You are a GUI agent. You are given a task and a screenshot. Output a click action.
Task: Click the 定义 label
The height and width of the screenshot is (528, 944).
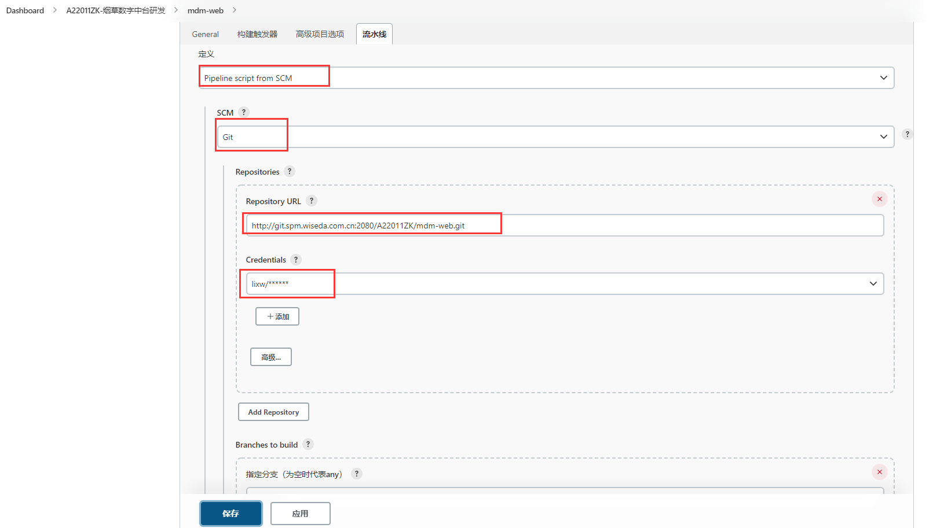click(206, 54)
